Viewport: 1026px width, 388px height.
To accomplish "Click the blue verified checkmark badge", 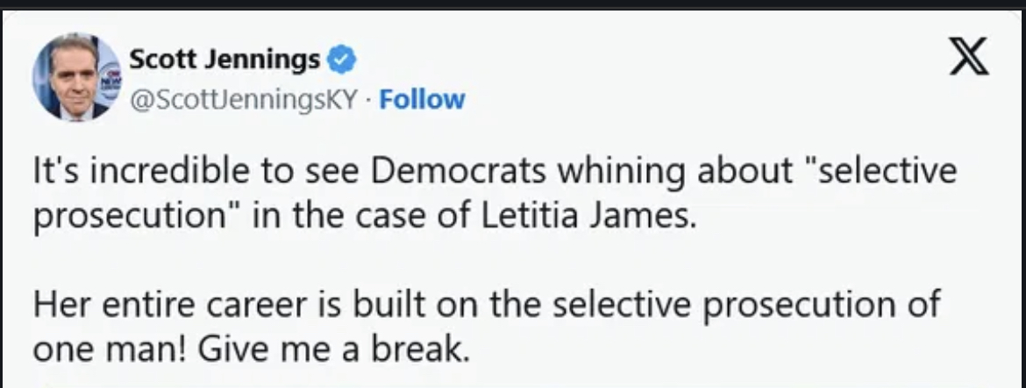I will click(x=340, y=60).
